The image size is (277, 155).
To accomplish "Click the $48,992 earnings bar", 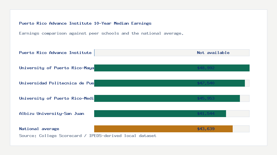I will tap(172, 68).
